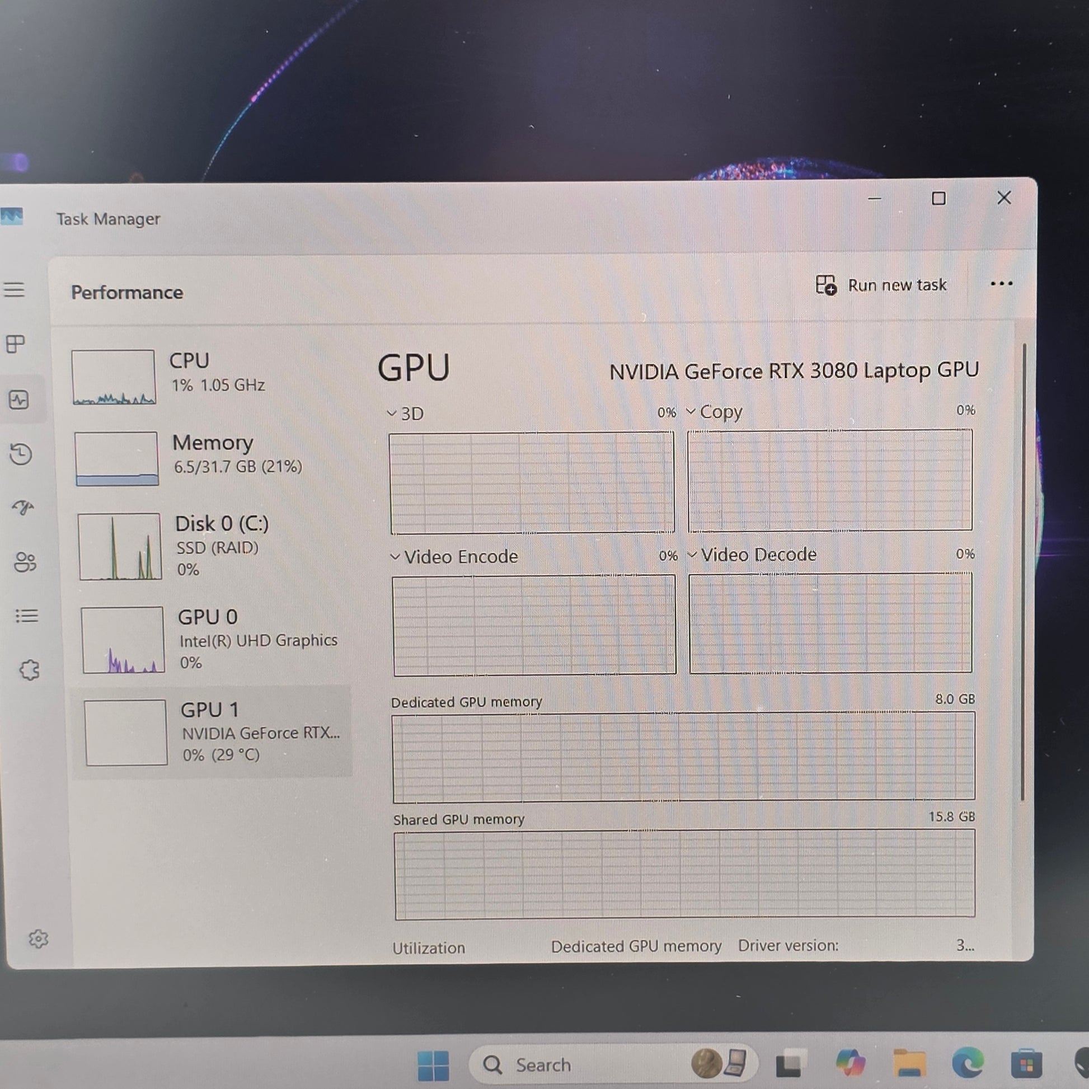Open the three-dot more options menu
Screen dimensions: 1089x1089
tap(1001, 284)
